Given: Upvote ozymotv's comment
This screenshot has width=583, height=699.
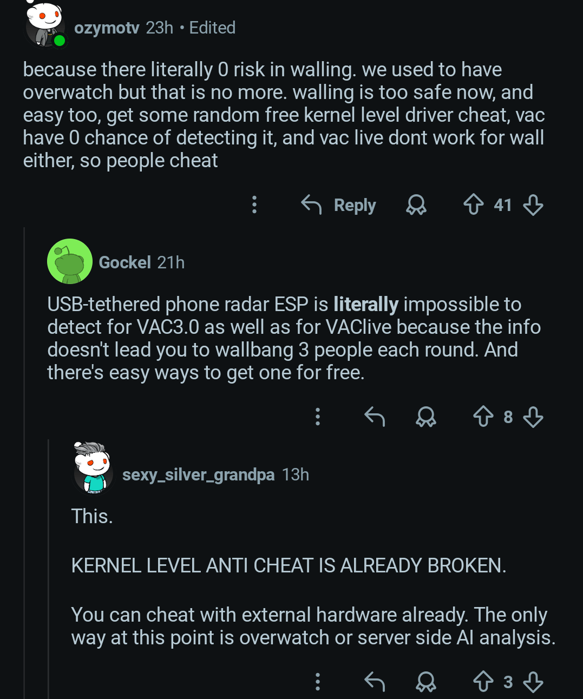Looking at the screenshot, I should (474, 205).
